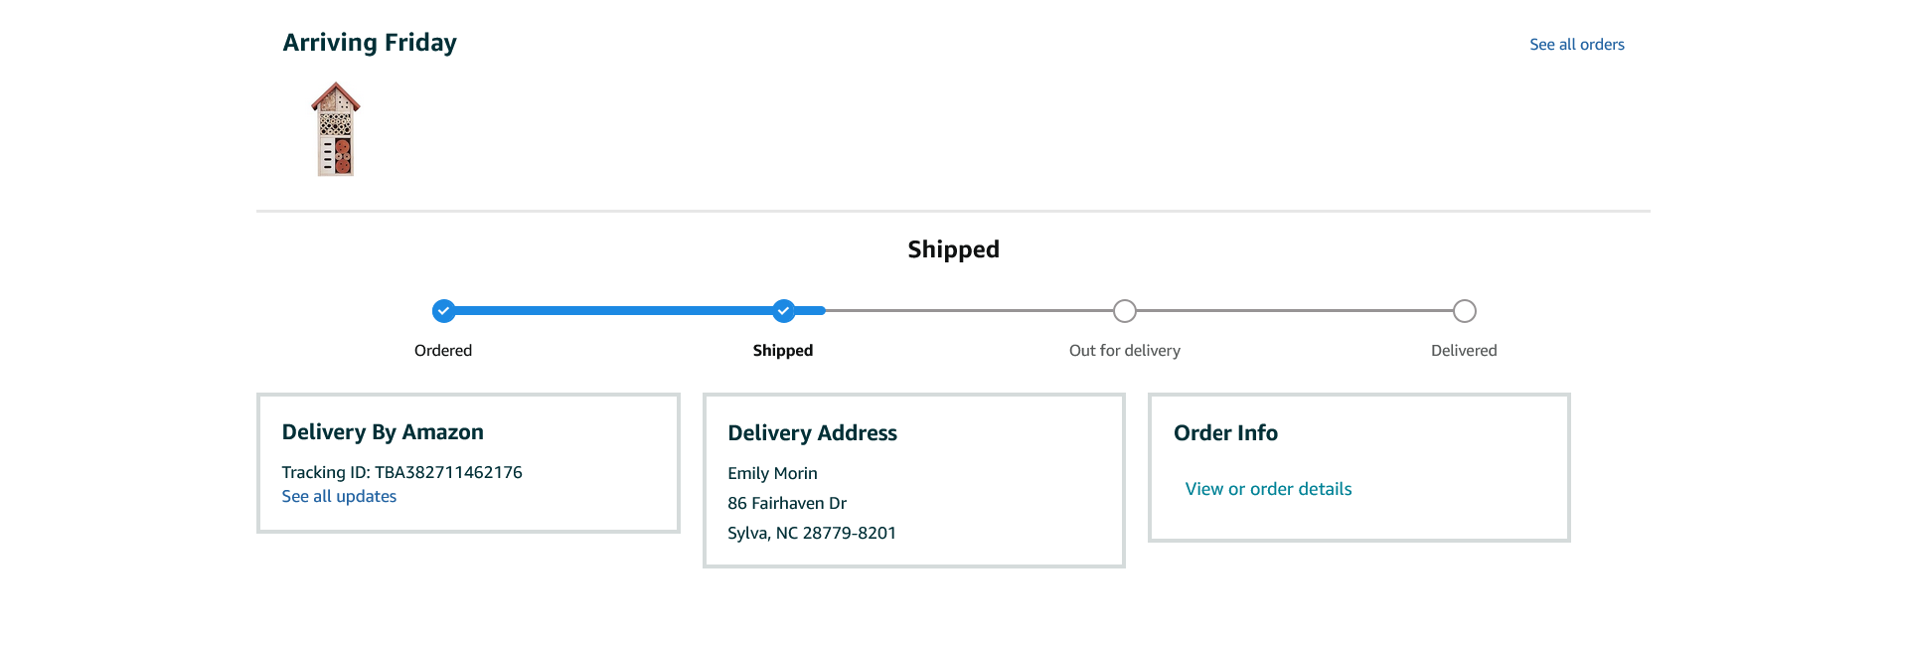The height and width of the screenshot is (646, 1908).
Task: Click the bold Shipped label under tracker
Action: (783, 351)
